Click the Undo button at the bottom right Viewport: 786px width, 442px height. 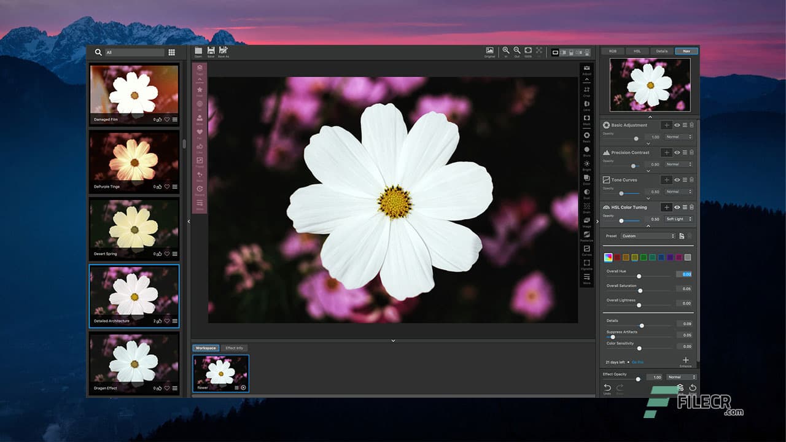[x=607, y=387]
